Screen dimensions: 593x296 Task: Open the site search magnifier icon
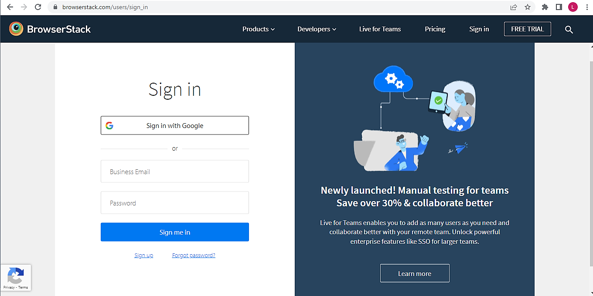569,30
